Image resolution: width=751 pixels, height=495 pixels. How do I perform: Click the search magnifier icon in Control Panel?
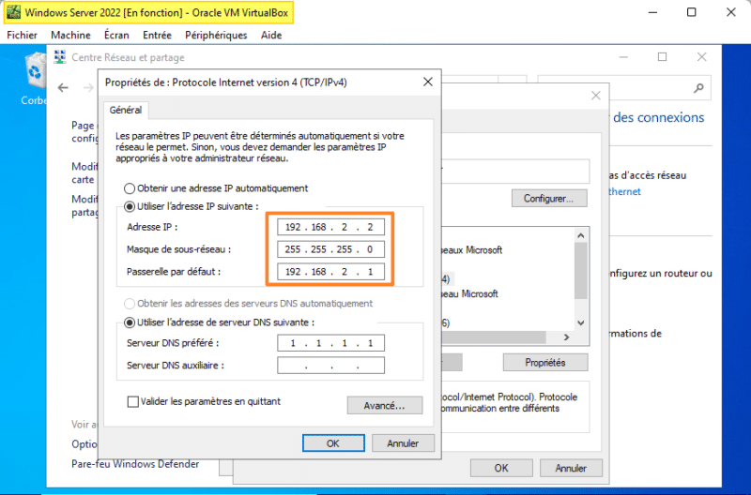pos(698,88)
